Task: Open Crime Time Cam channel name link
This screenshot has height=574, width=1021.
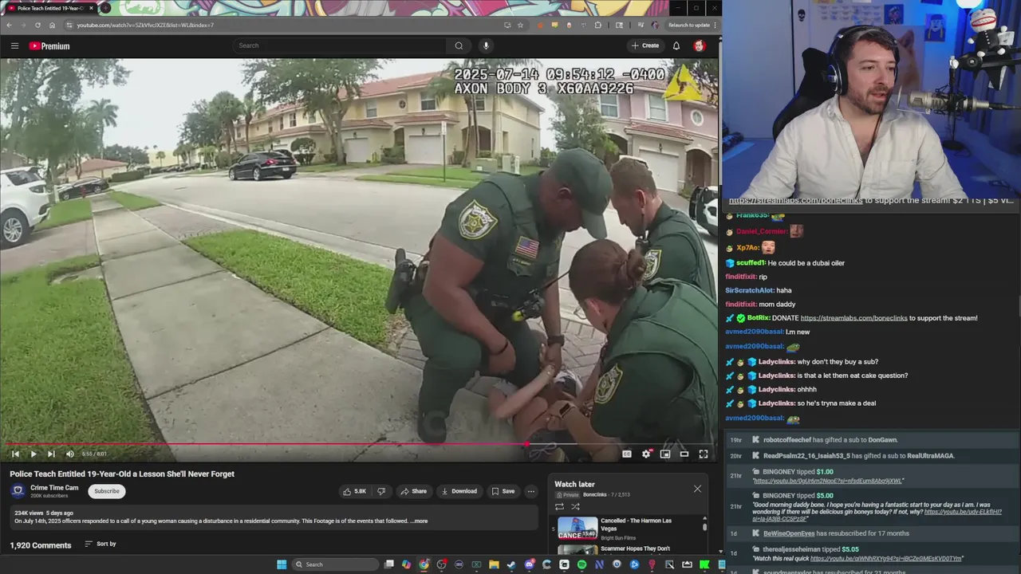Action: pyautogui.click(x=54, y=488)
